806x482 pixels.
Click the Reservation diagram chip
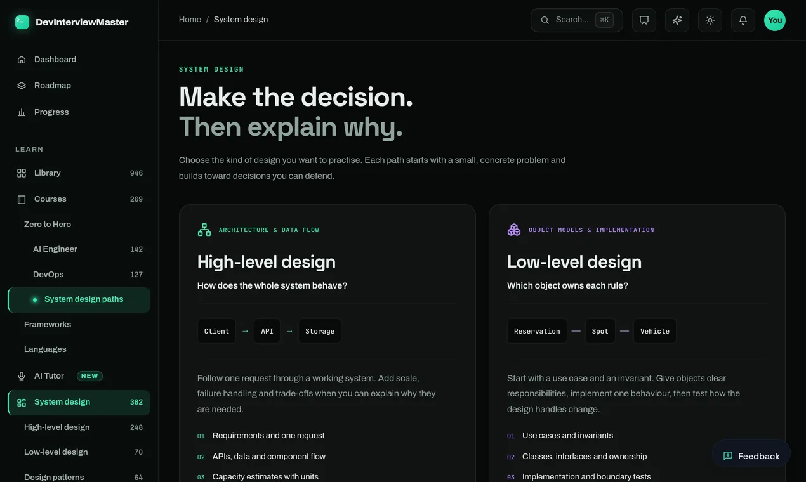click(x=537, y=331)
